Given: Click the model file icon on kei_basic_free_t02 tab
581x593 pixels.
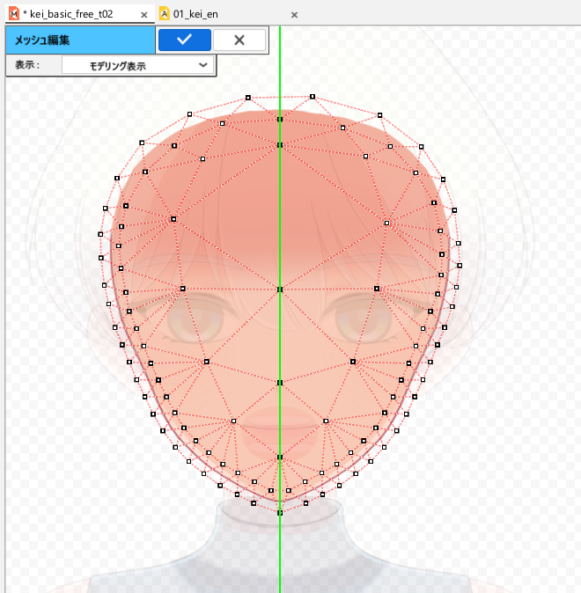Looking at the screenshot, I should [x=12, y=14].
